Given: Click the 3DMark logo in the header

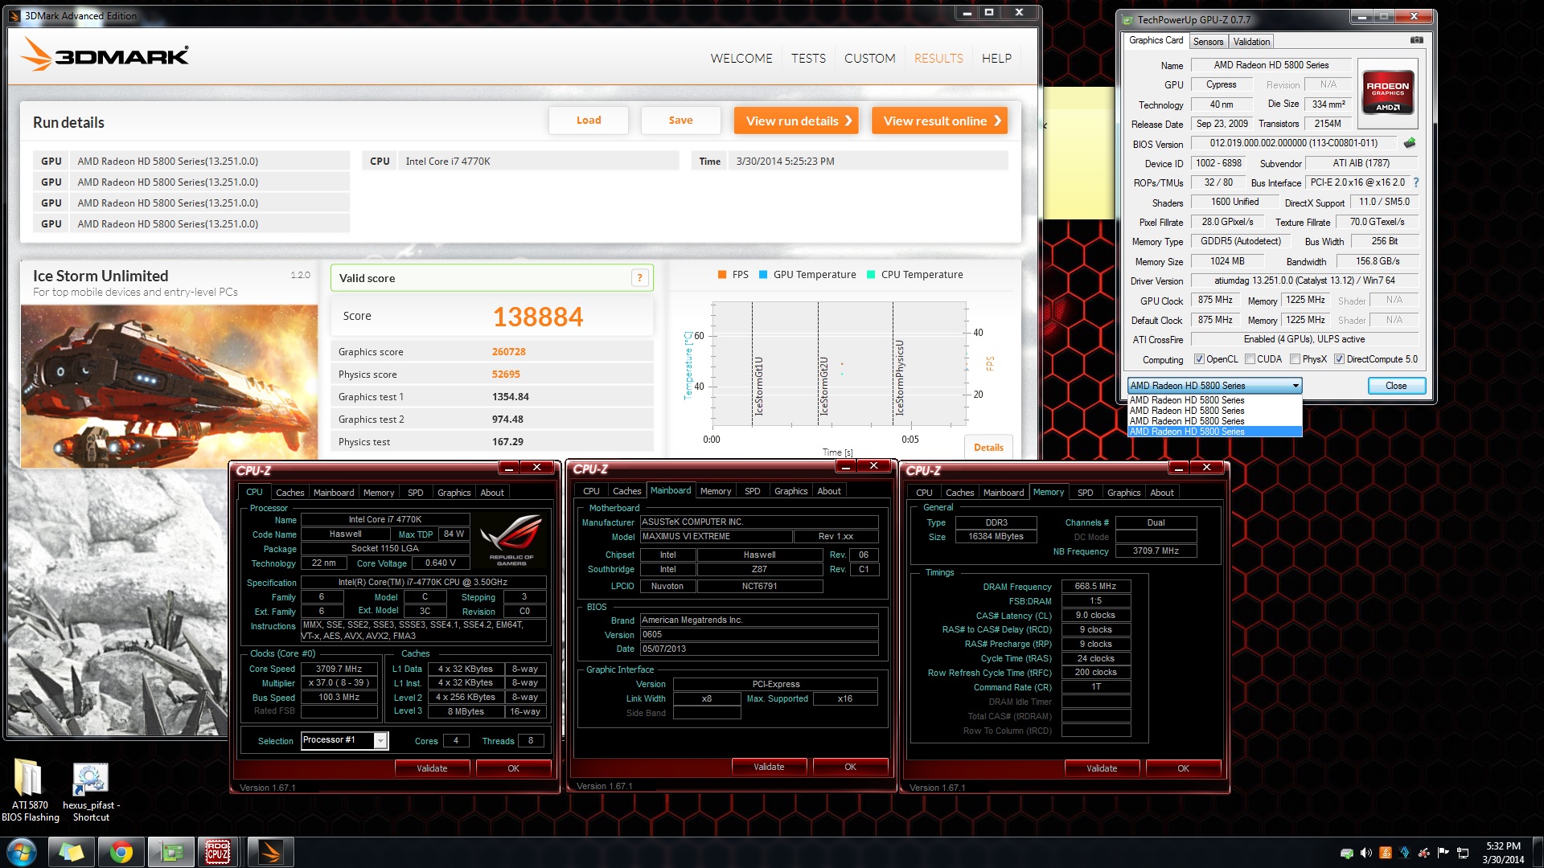Looking at the screenshot, I should click(105, 55).
